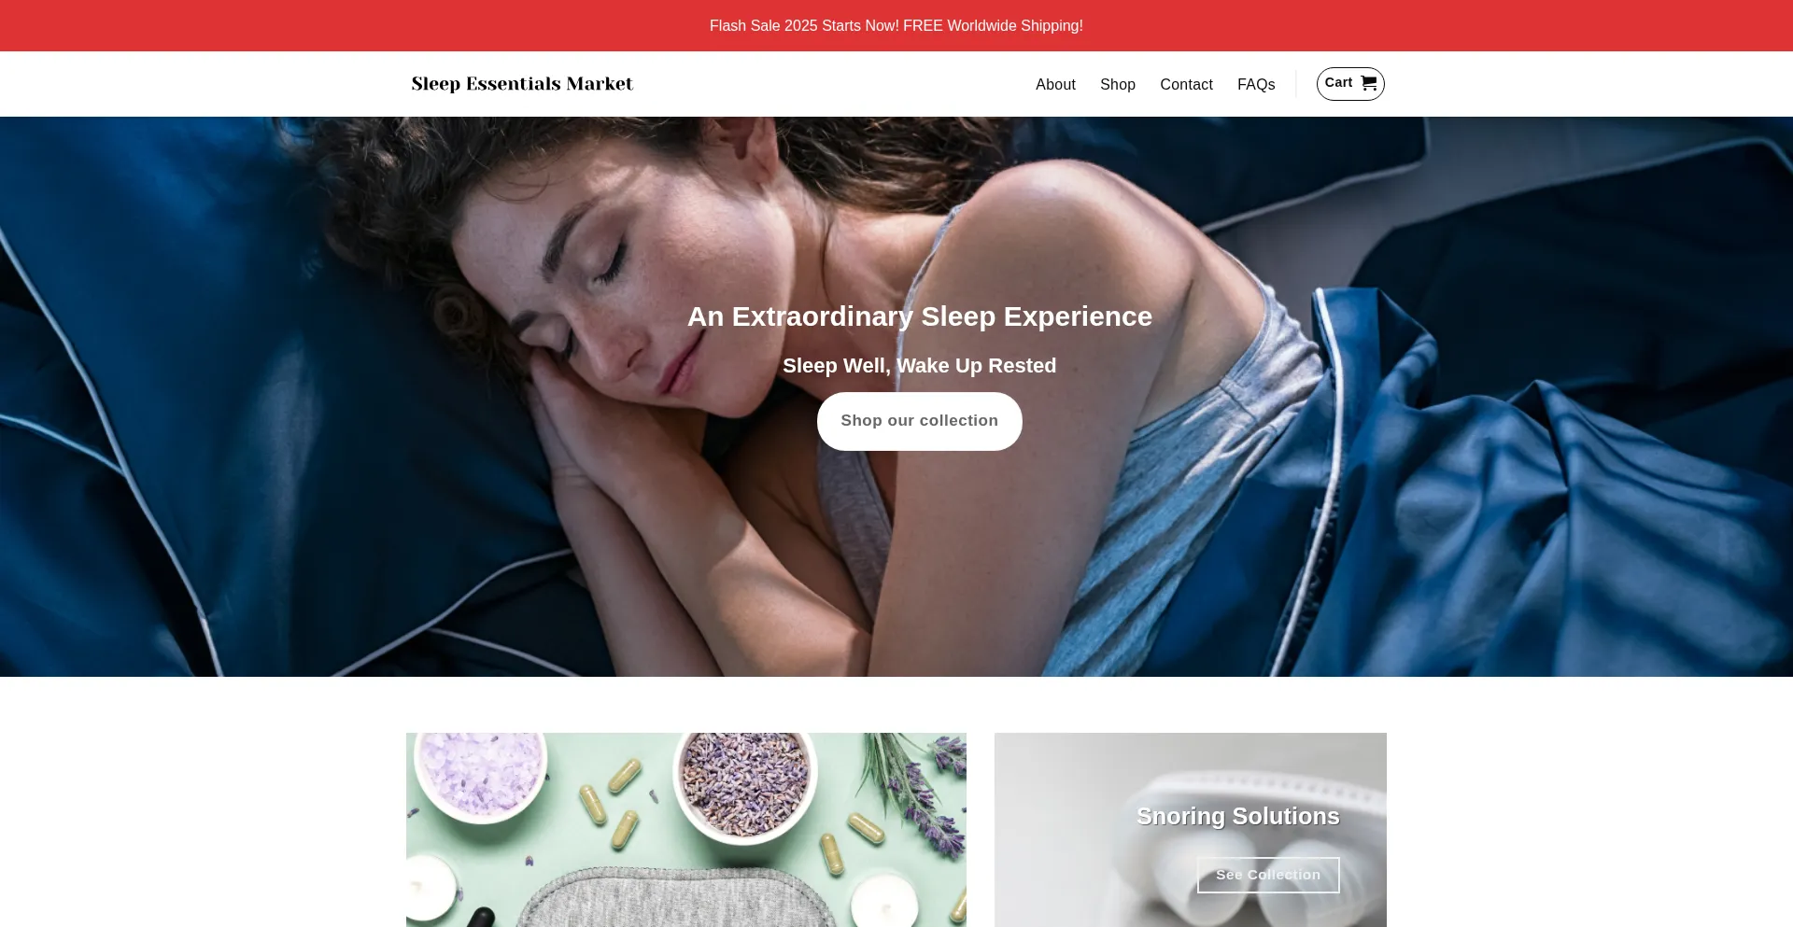Open the FAQs navigation link
This screenshot has width=1793, height=927.
click(1256, 84)
